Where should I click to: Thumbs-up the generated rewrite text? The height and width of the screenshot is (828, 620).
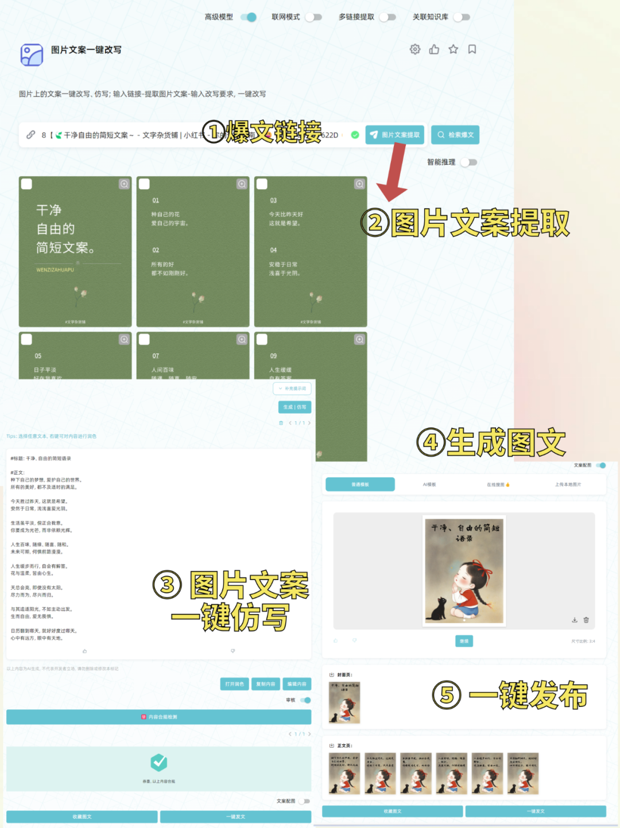[x=84, y=651]
